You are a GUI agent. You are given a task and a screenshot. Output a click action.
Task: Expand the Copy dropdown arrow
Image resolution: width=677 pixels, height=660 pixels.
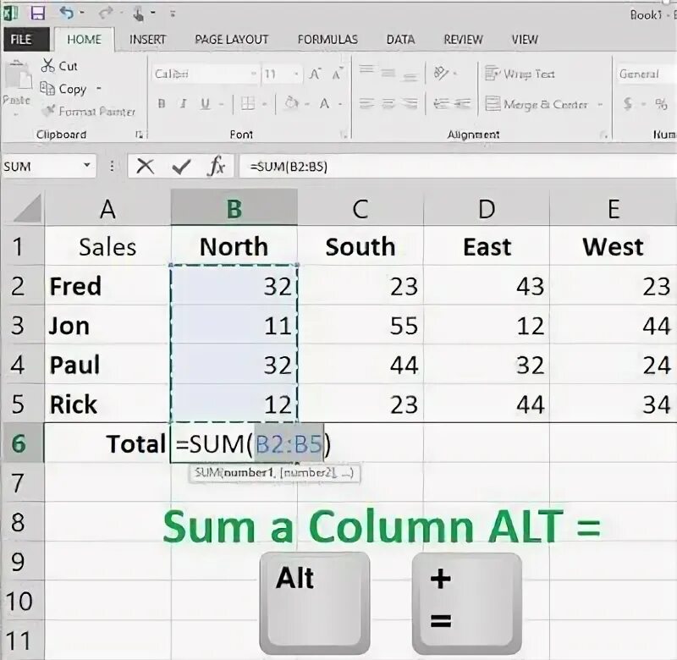click(x=99, y=89)
